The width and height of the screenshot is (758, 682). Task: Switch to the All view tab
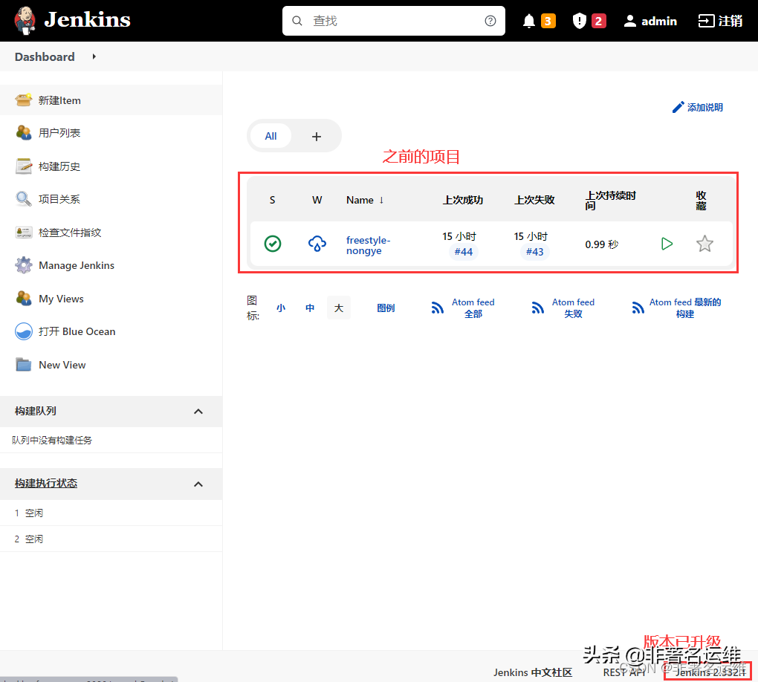point(271,136)
